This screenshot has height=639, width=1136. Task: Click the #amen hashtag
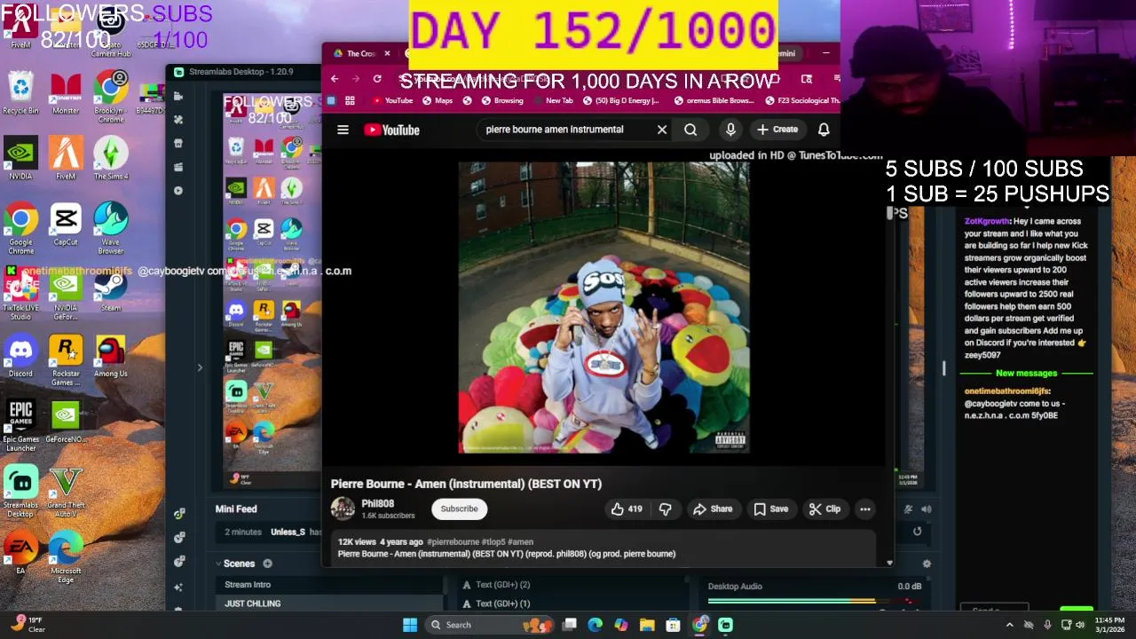521,541
